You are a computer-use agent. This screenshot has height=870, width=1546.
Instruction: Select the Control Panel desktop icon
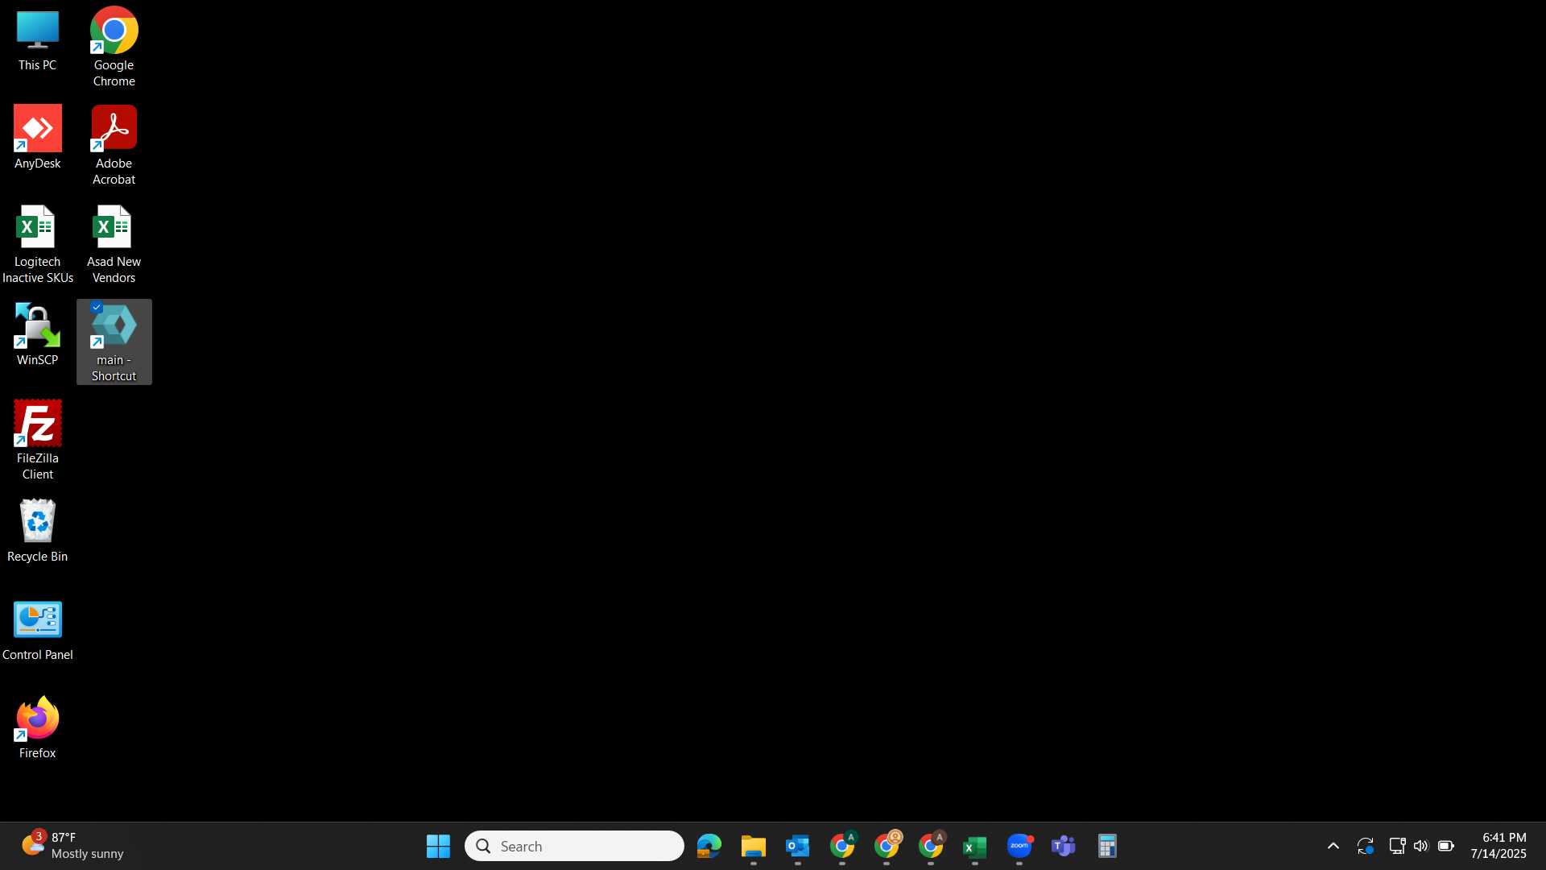tap(38, 630)
